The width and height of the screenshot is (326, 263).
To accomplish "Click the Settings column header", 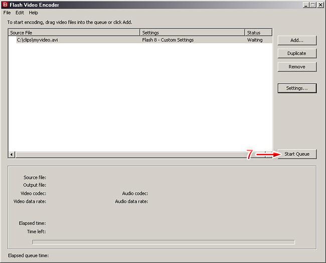I will tap(192, 33).
